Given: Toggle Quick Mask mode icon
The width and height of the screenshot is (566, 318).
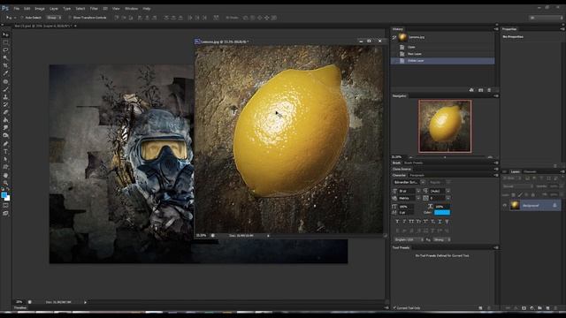Looking at the screenshot, I should pyautogui.click(x=5, y=206).
